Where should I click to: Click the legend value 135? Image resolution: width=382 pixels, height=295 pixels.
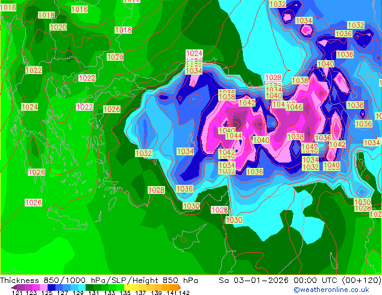125,293
